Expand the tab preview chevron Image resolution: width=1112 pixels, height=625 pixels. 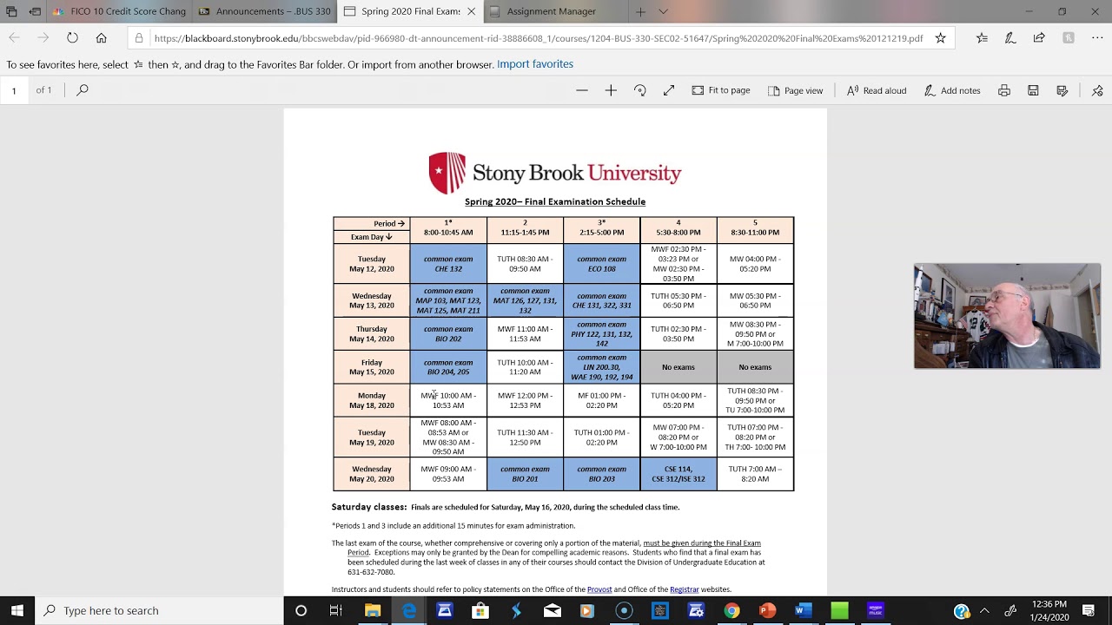(664, 11)
